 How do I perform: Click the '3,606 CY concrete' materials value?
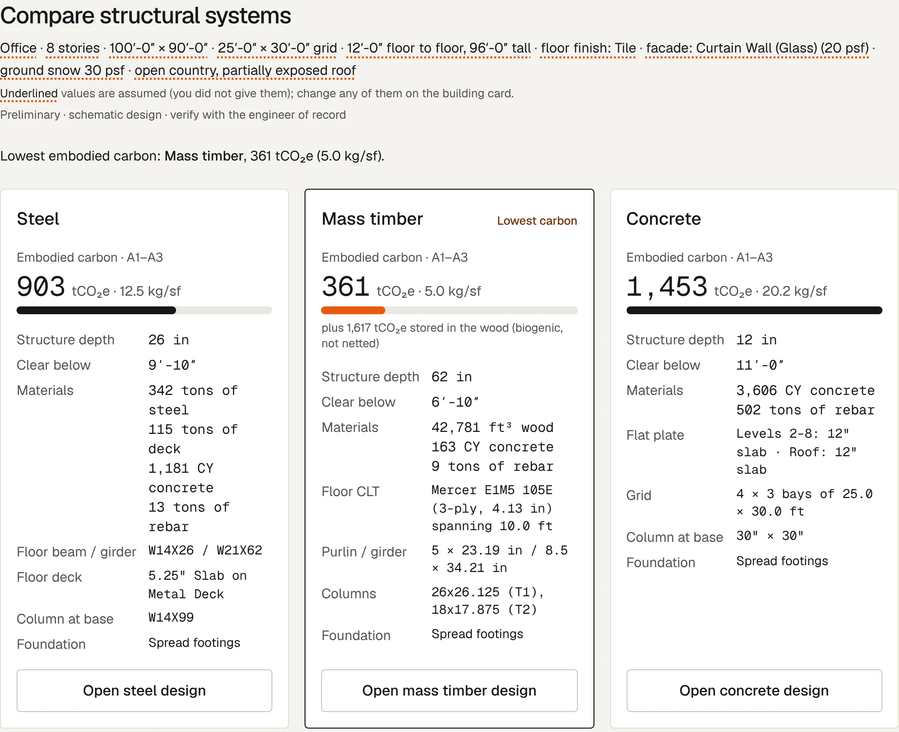(x=806, y=391)
